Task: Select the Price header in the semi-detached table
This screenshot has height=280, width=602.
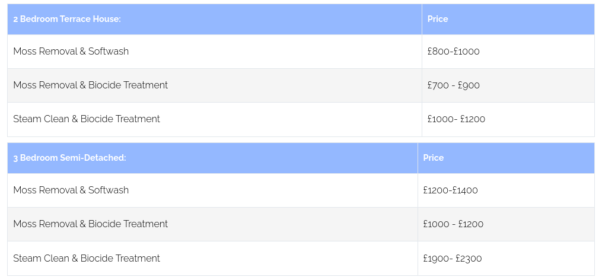Action: tap(434, 158)
